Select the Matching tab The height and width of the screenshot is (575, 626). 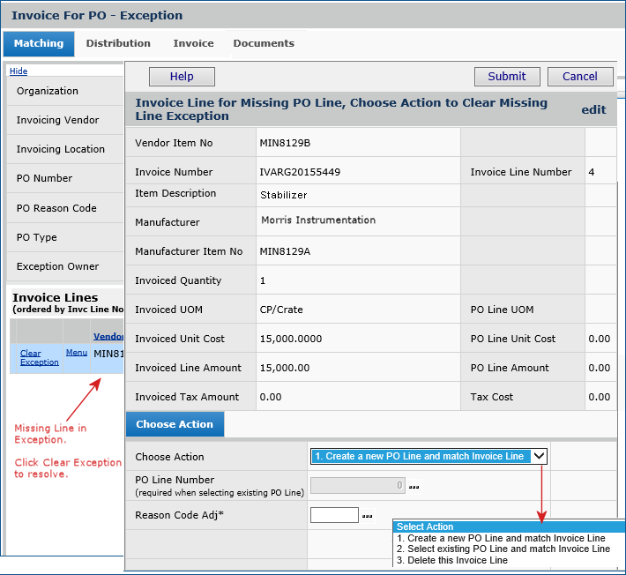(39, 43)
